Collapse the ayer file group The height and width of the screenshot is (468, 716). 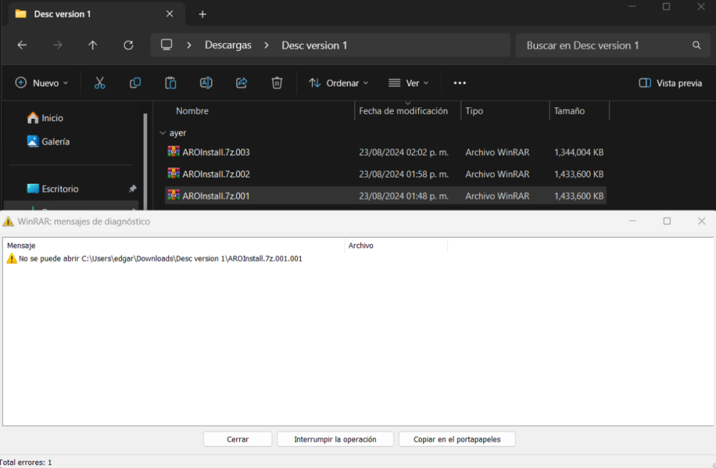click(x=161, y=133)
